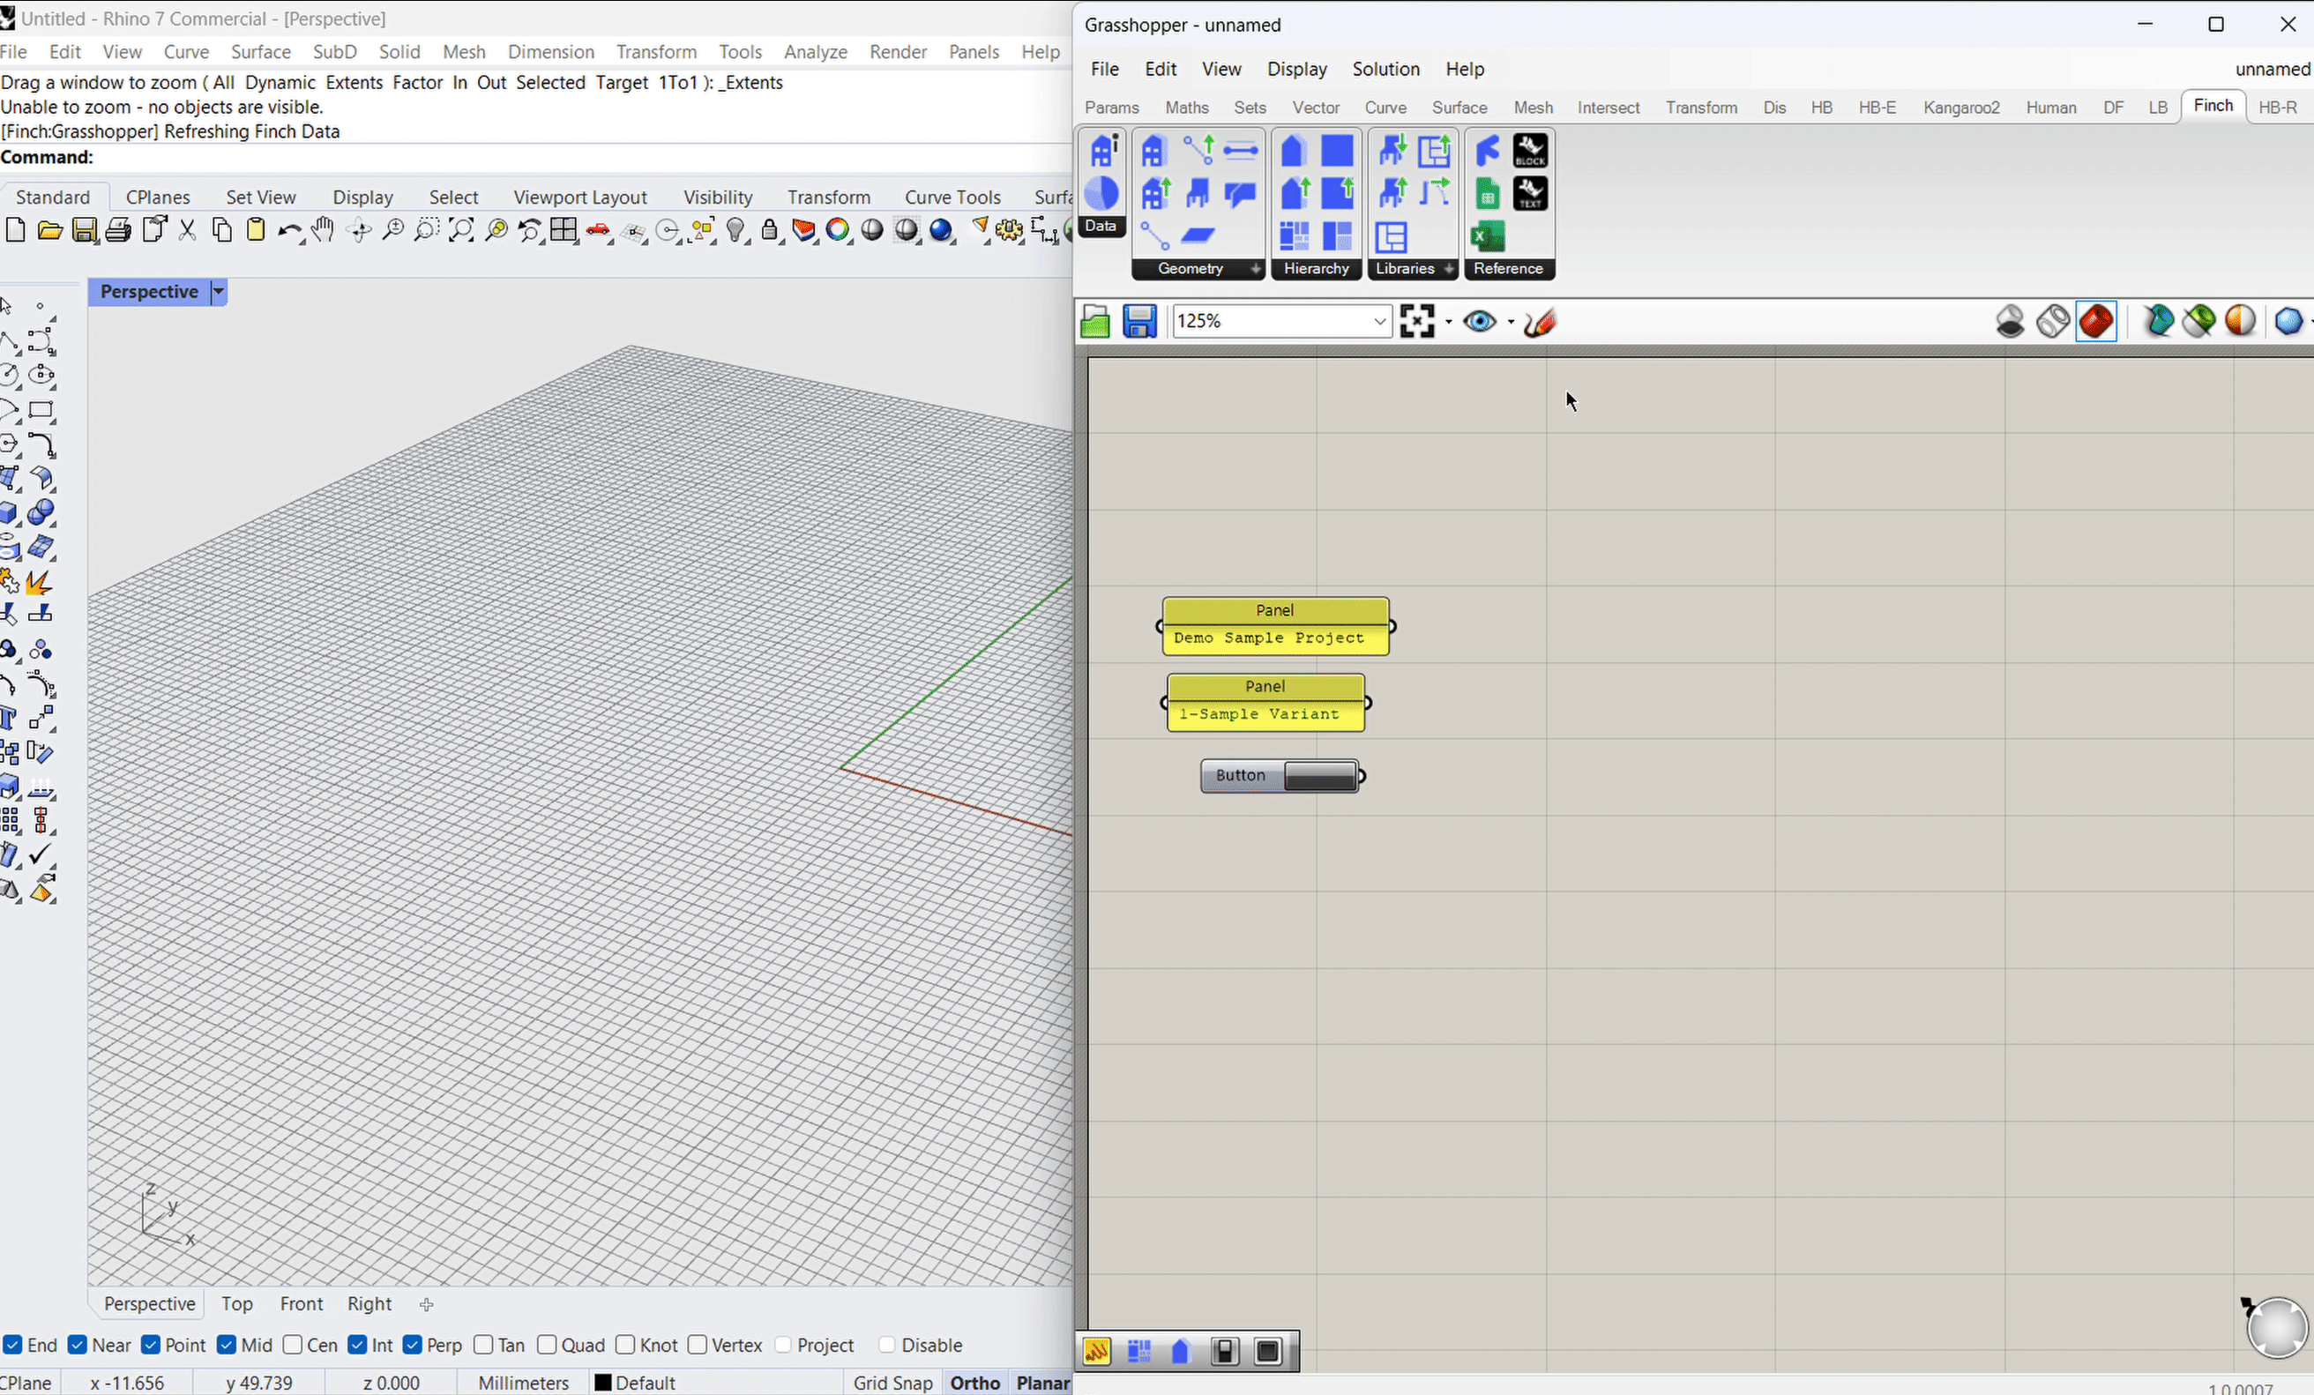Click Grasshopper save file floppy icon
Viewport: 2314px width, 1395px height.
coord(1139,322)
